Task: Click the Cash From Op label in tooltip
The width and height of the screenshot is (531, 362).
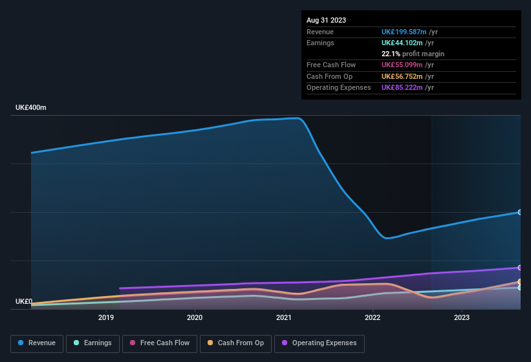Action: [x=329, y=76]
